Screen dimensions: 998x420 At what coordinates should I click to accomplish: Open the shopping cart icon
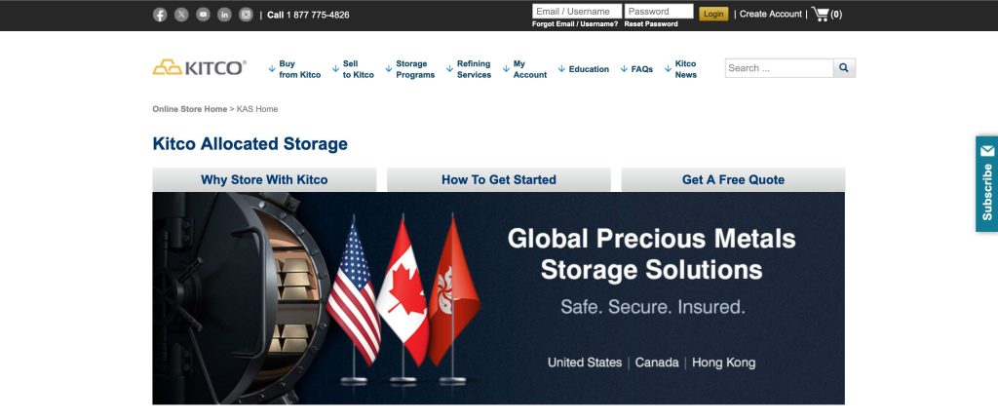[x=820, y=14]
